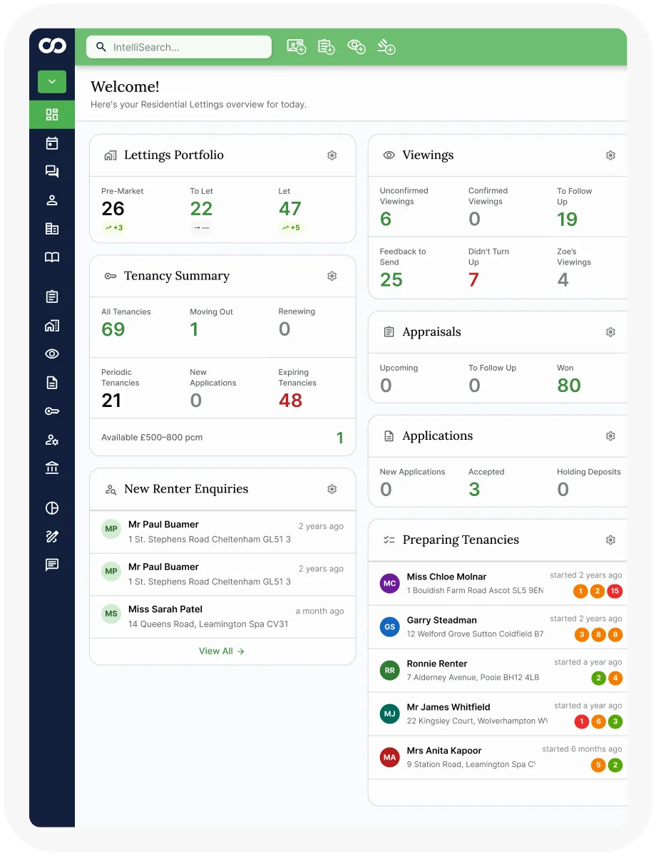
Task: Open Viewings panel settings gear
Action: 610,155
